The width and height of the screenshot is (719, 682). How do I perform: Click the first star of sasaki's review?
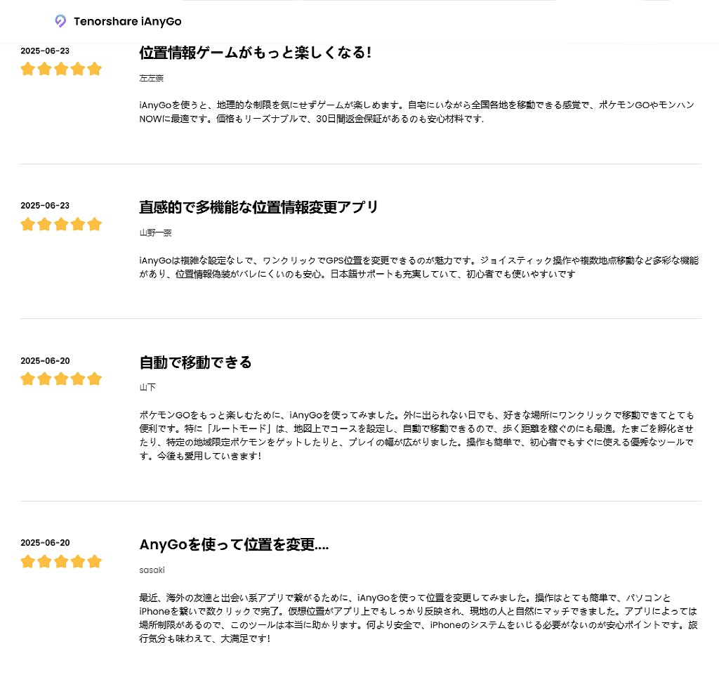coord(27,561)
